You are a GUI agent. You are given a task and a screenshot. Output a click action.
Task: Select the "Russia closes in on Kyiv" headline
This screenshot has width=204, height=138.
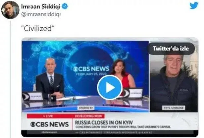pos(104,122)
